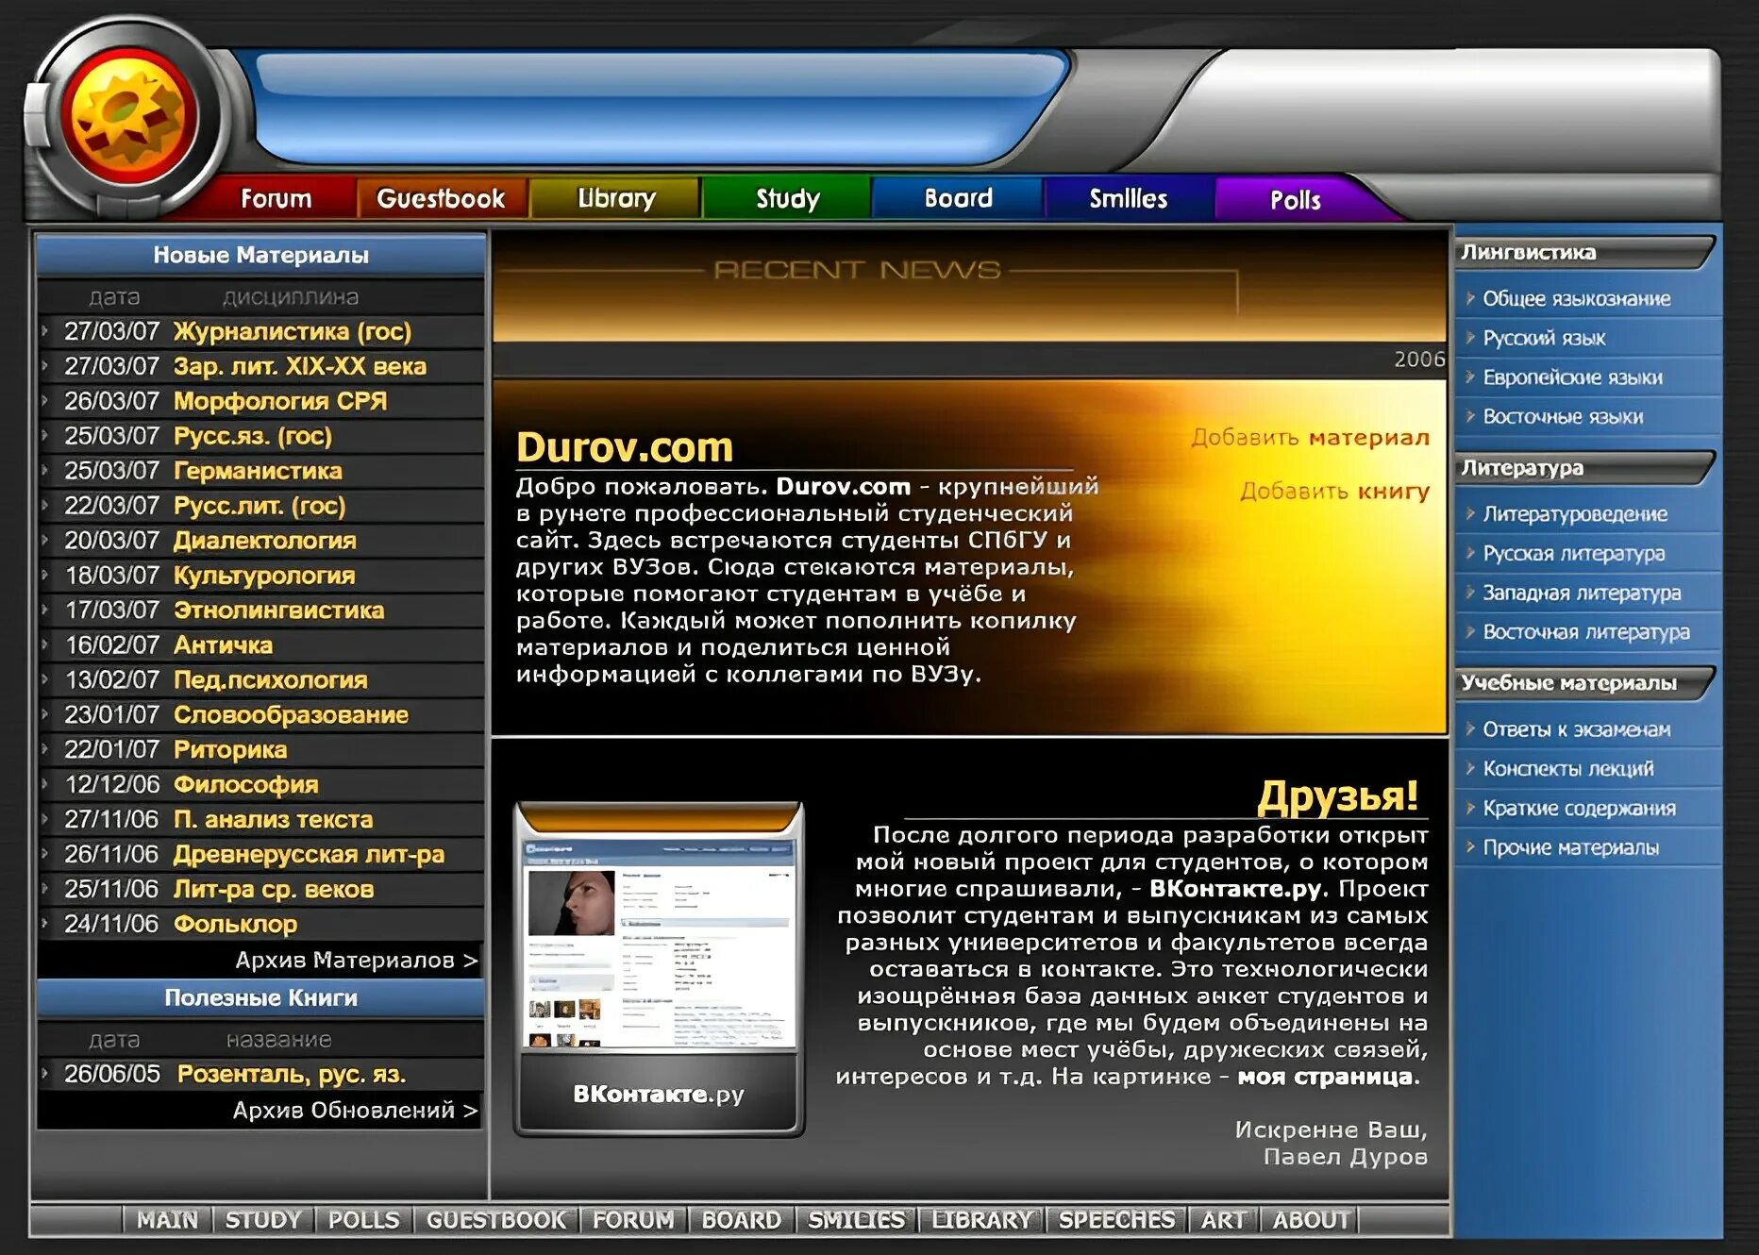
Task: Open Русский язык category
Action: point(1544,339)
